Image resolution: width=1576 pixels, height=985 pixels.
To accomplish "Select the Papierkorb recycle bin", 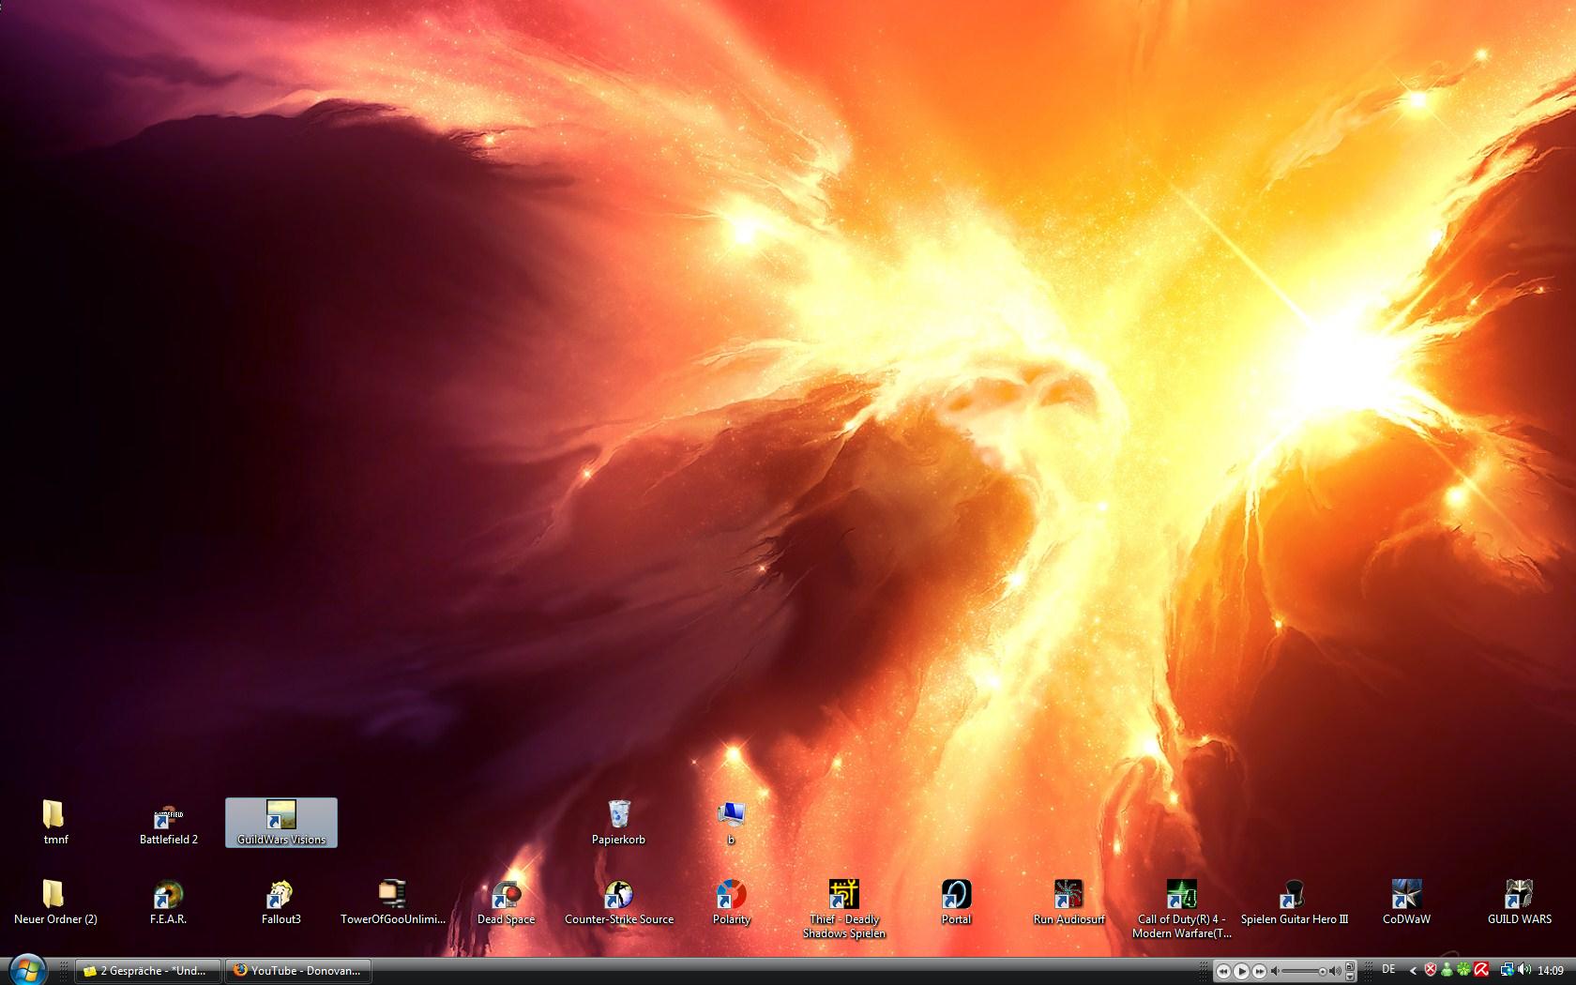I will 618,815.
